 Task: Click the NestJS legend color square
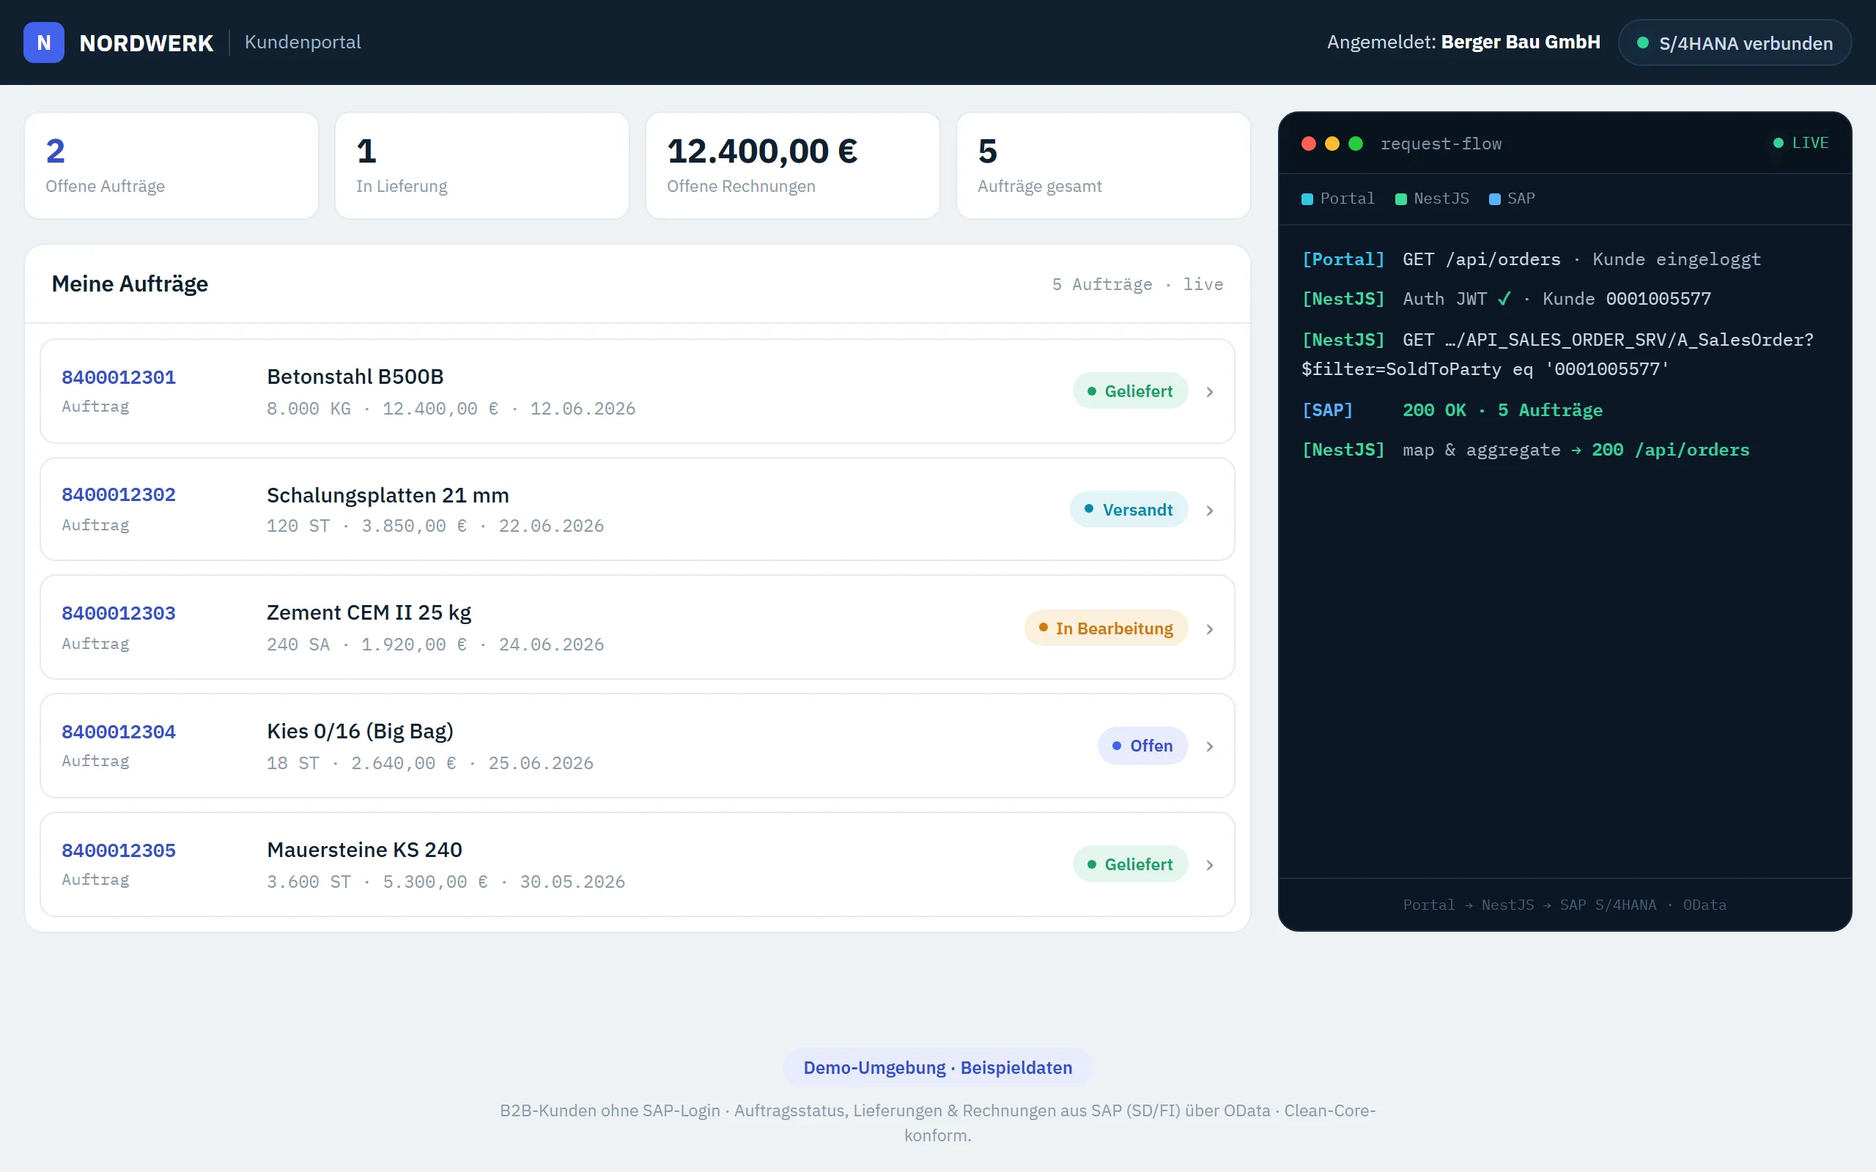pos(1401,199)
